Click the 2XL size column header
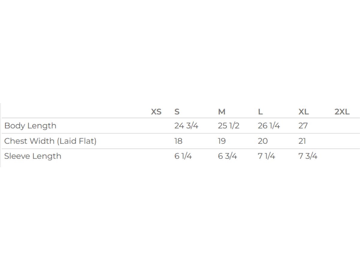The image size is (360, 270). pos(342,112)
